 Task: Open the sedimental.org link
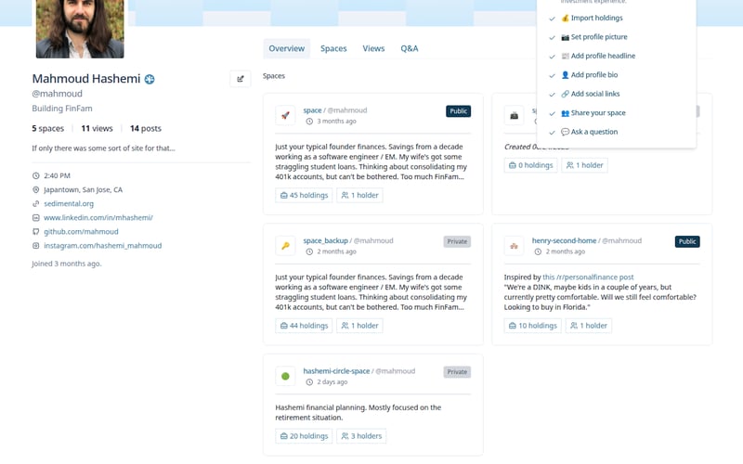pos(69,203)
